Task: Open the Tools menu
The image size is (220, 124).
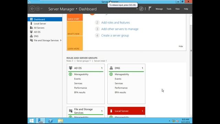Action: pos(169,9)
